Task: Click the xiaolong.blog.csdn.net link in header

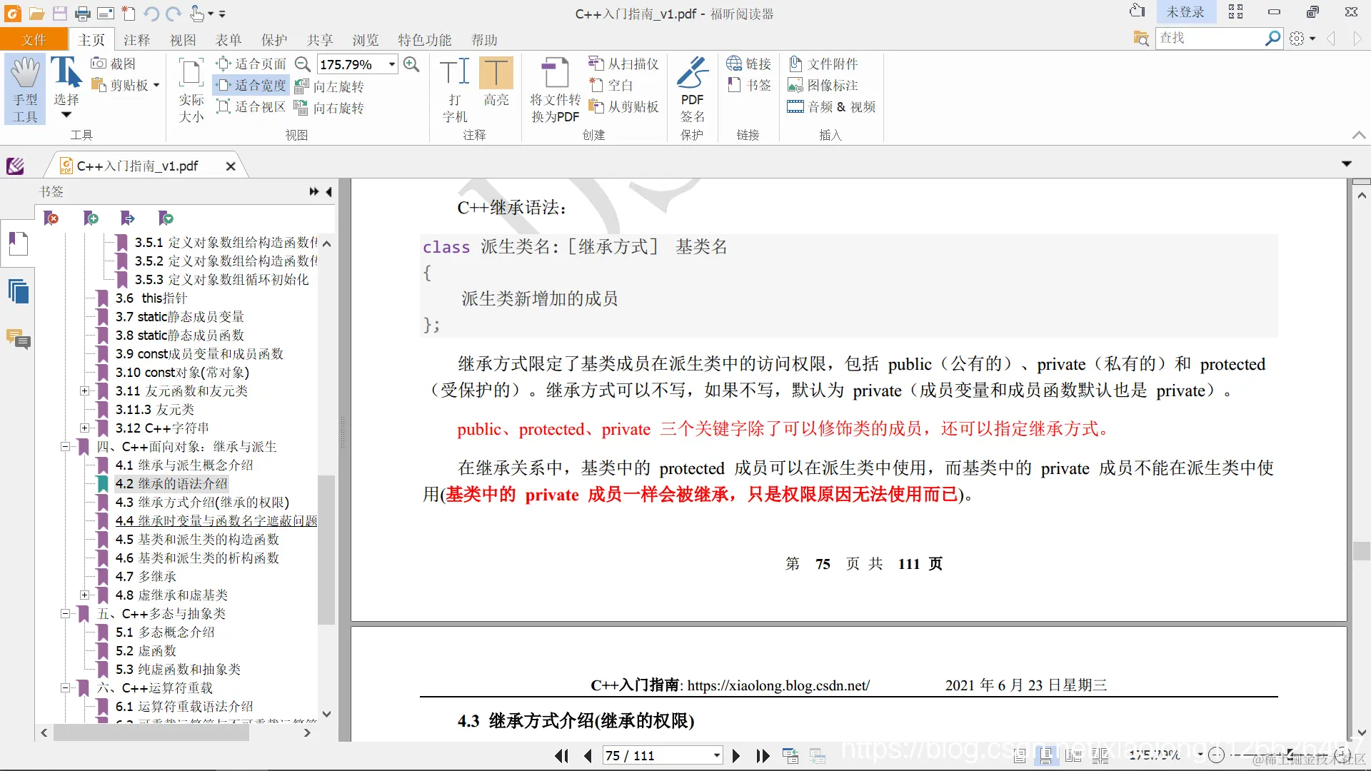Action: [x=778, y=685]
